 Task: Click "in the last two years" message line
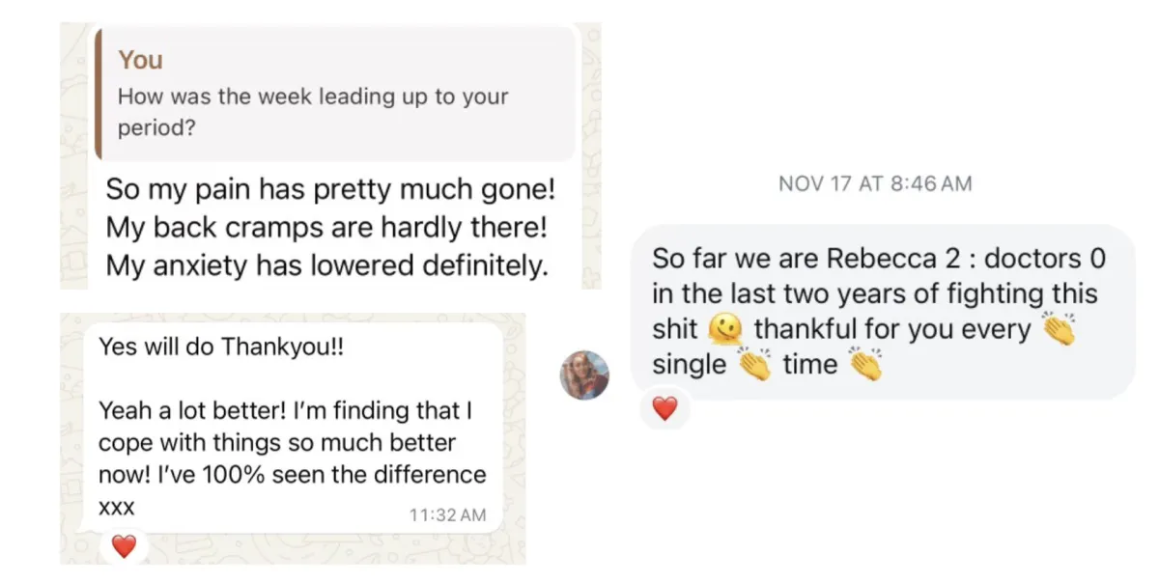point(876,293)
